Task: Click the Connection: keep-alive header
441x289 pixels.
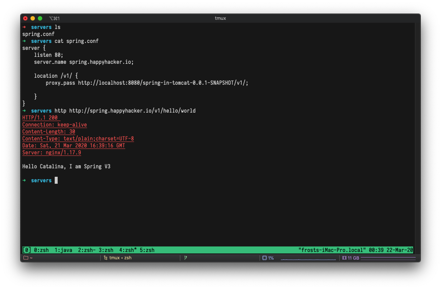Action: (x=55, y=125)
